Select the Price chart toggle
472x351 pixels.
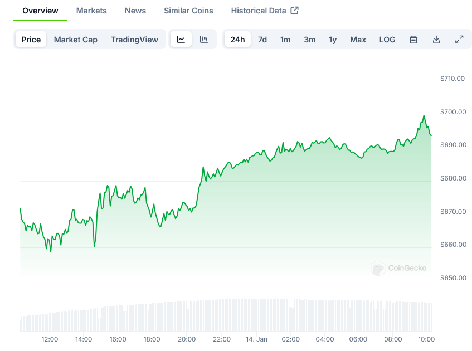(x=31, y=40)
